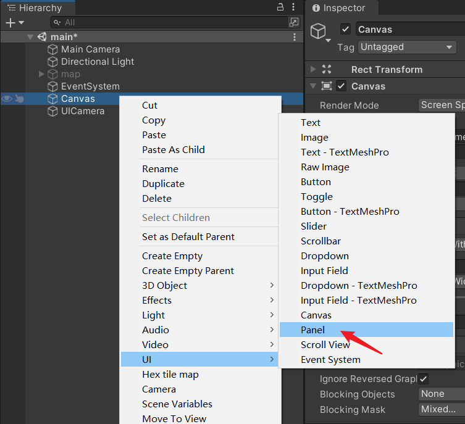Open the Blocking Objects dropdown
The image size is (465, 424).
(442, 394)
